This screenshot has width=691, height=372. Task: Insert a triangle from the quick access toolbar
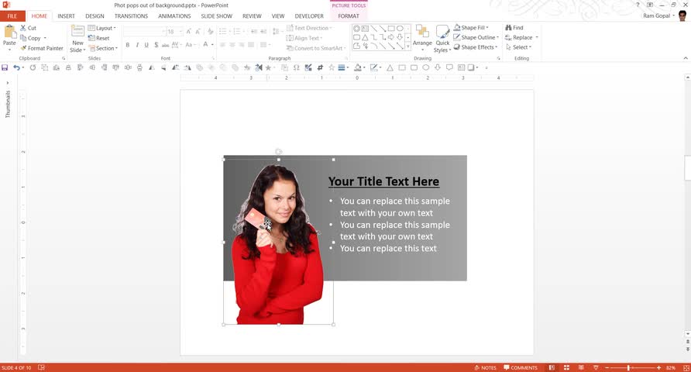[x=390, y=67]
